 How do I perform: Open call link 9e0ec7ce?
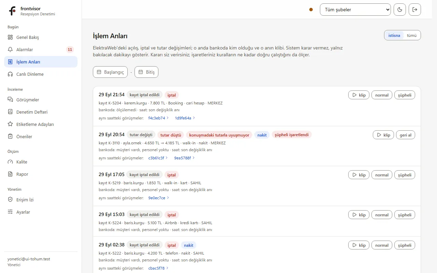pos(159,198)
